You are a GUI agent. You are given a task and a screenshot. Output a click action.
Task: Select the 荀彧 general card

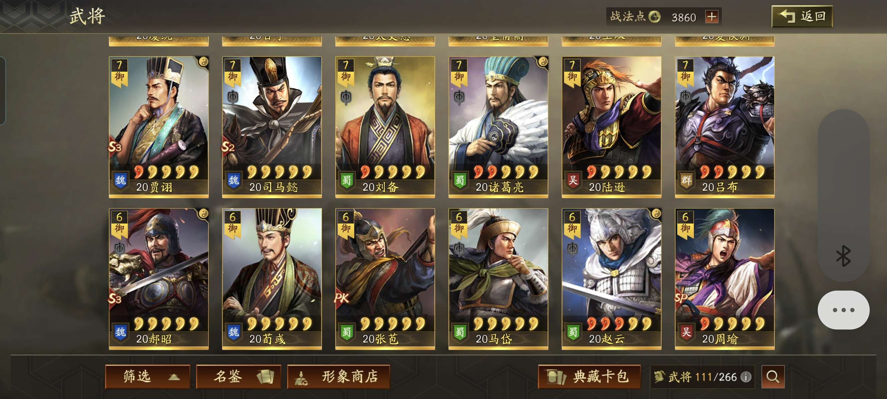(272, 279)
